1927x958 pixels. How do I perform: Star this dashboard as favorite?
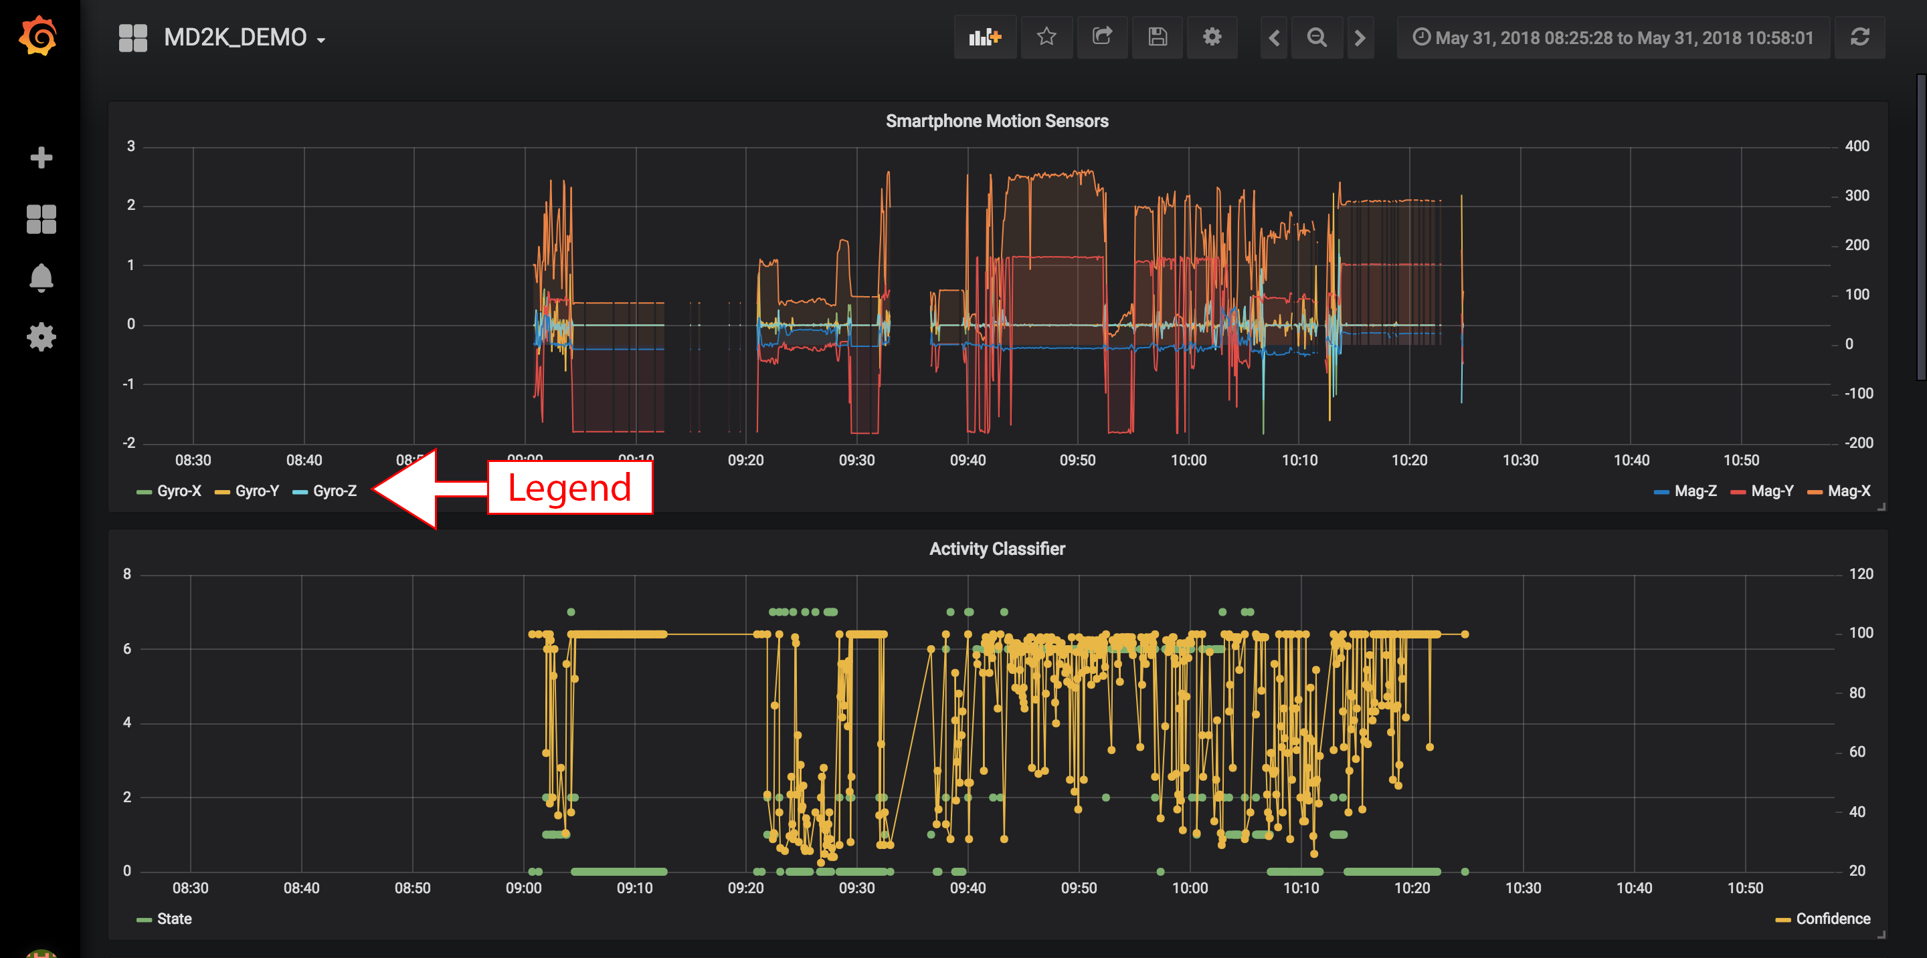pyautogui.click(x=1046, y=37)
